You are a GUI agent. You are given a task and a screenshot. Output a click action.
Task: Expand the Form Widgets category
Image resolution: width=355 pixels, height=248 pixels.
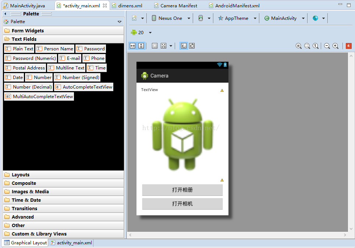tap(63, 30)
